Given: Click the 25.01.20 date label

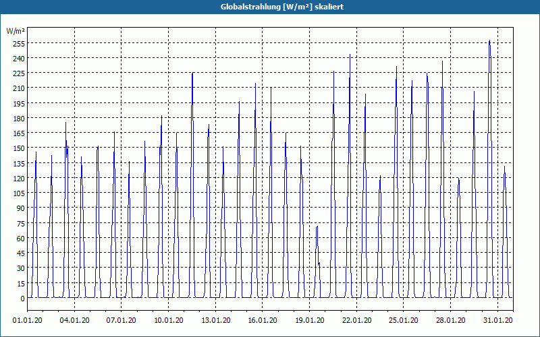Looking at the screenshot, I should click(x=404, y=320).
